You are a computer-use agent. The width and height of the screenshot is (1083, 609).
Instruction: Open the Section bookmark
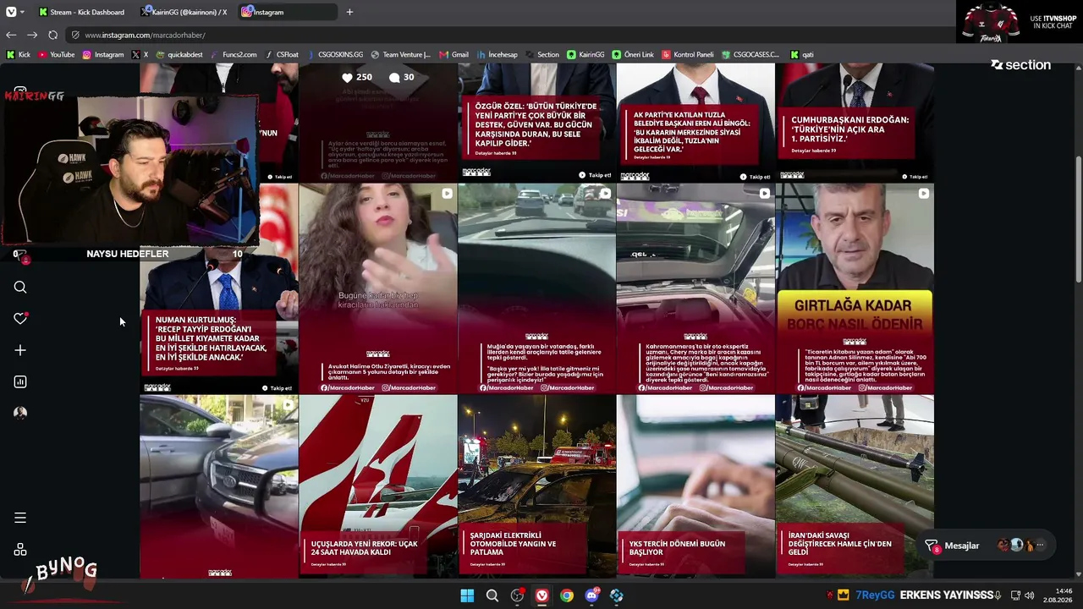tap(542, 54)
